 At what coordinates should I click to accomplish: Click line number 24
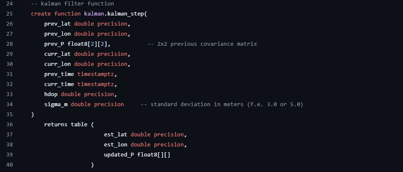pyautogui.click(x=10, y=3)
